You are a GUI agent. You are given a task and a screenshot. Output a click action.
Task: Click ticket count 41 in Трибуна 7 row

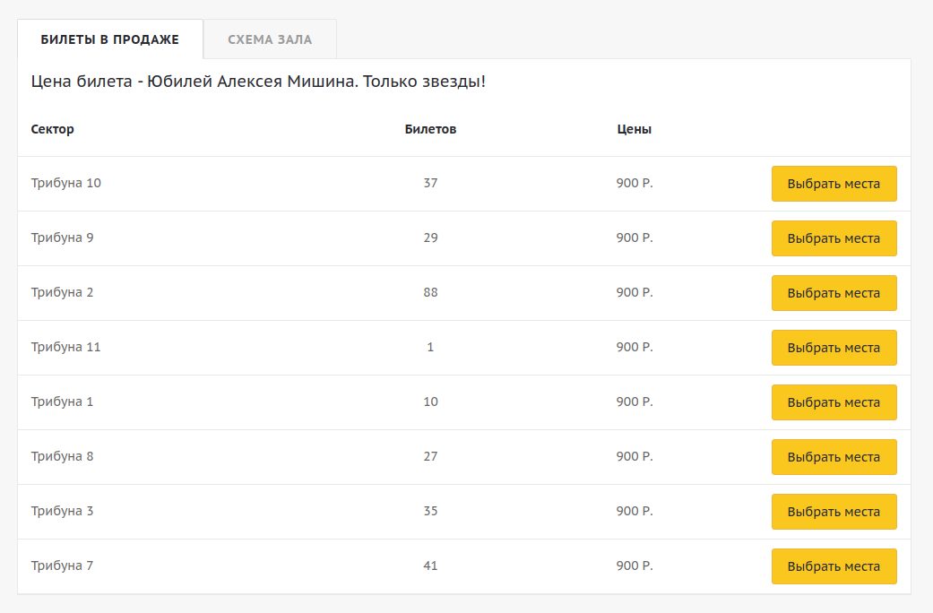(x=430, y=566)
